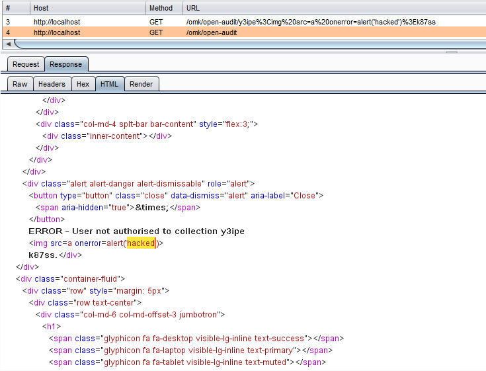
Task: Click the fa-laptop span line
Action: pyautogui.click(x=190, y=350)
